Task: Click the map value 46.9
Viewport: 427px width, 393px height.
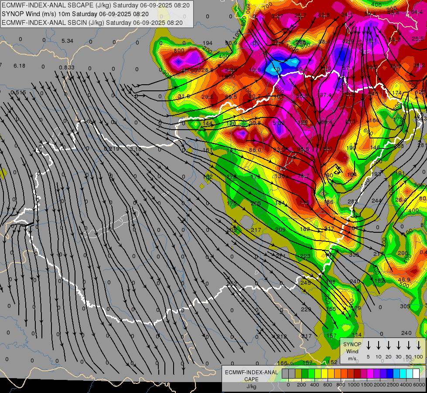Action: [x=404, y=280]
